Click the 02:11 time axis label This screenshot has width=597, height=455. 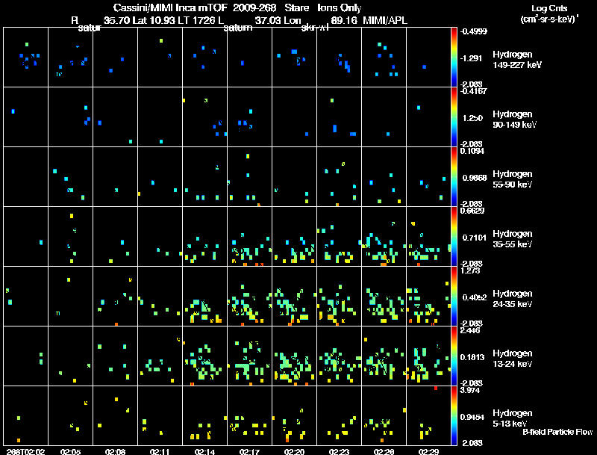click(x=160, y=451)
